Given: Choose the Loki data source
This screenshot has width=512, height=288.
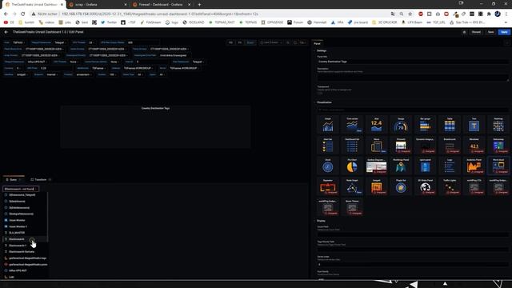Looking at the screenshot, I should (25, 277).
